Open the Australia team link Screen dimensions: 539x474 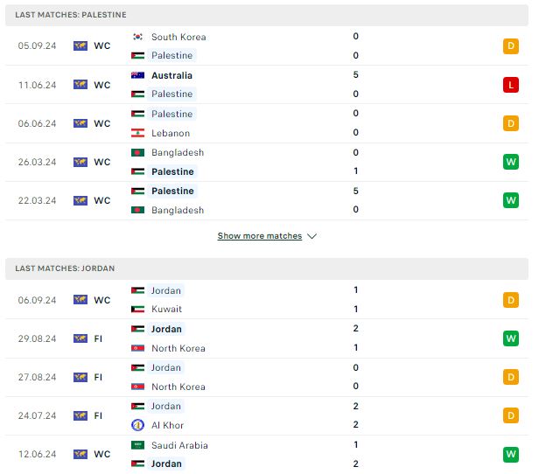coord(171,75)
